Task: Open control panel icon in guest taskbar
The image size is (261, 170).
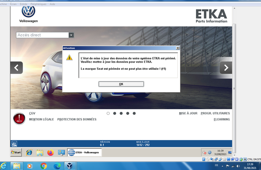Action: click(61, 153)
